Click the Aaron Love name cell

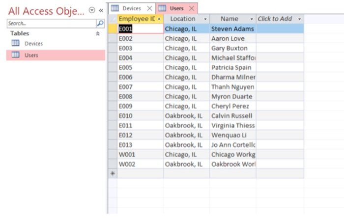[x=233, y=39]
